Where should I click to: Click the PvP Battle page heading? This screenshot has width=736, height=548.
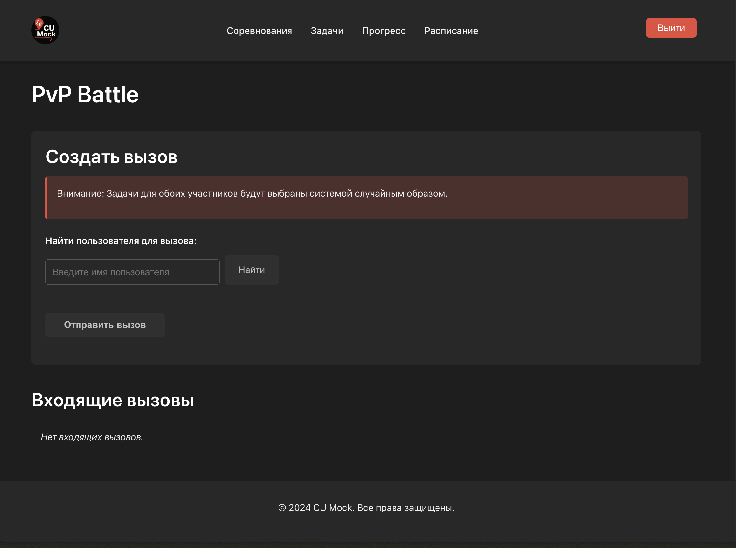(x=85, y=95)
